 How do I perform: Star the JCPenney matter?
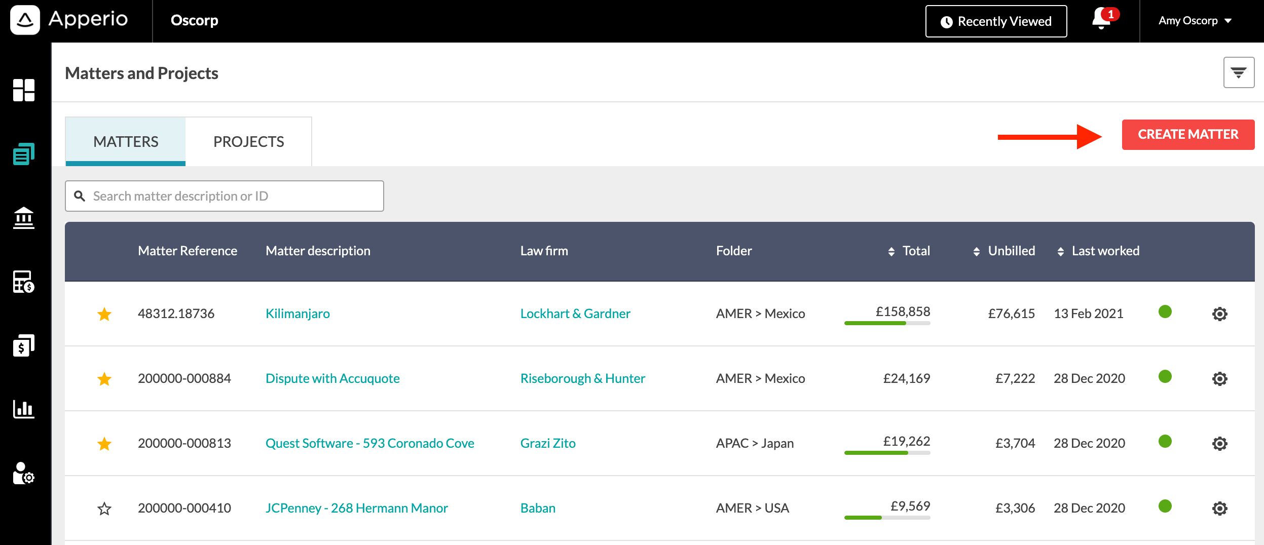tap(104, 509)
